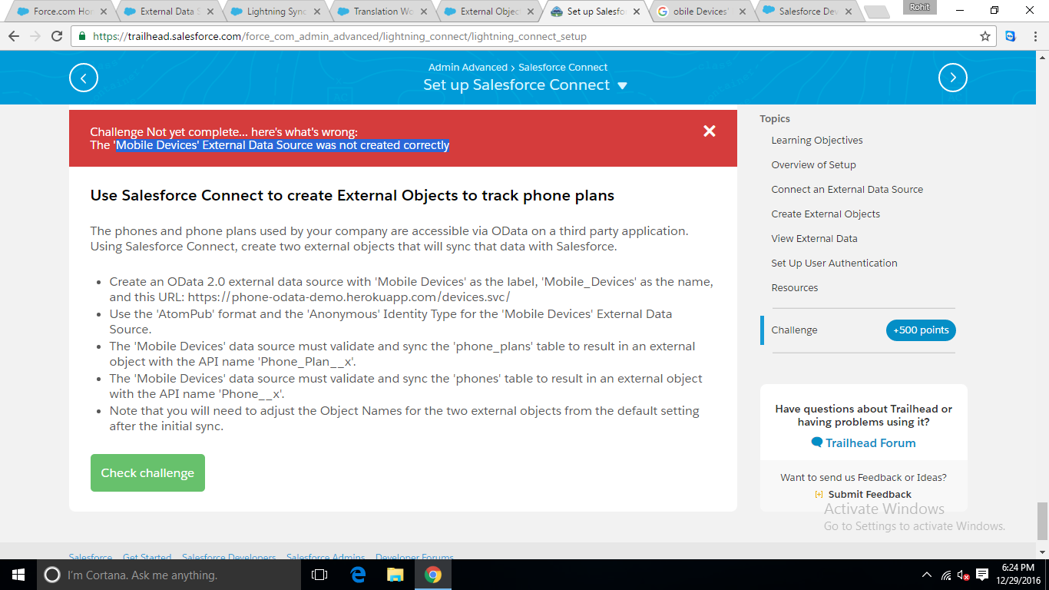
Task: Open the Admin Advanced breadcrumb link
Action: [x=468, y=68]
